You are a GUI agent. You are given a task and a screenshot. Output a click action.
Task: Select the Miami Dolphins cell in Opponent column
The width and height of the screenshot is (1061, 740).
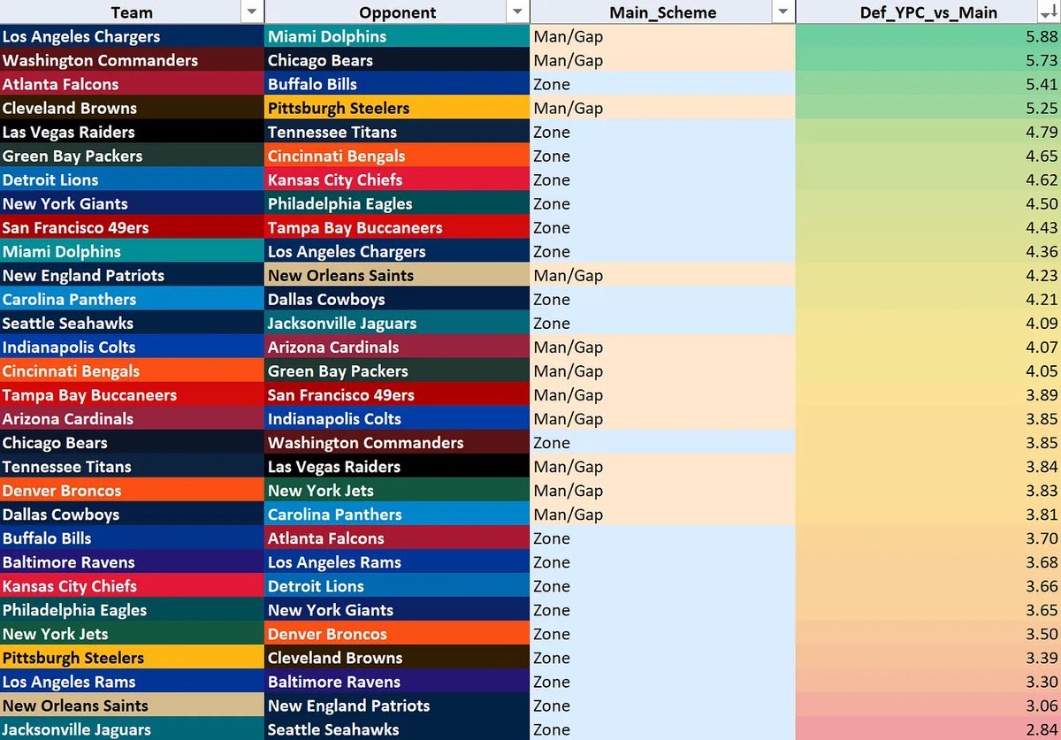pos(397,37)
